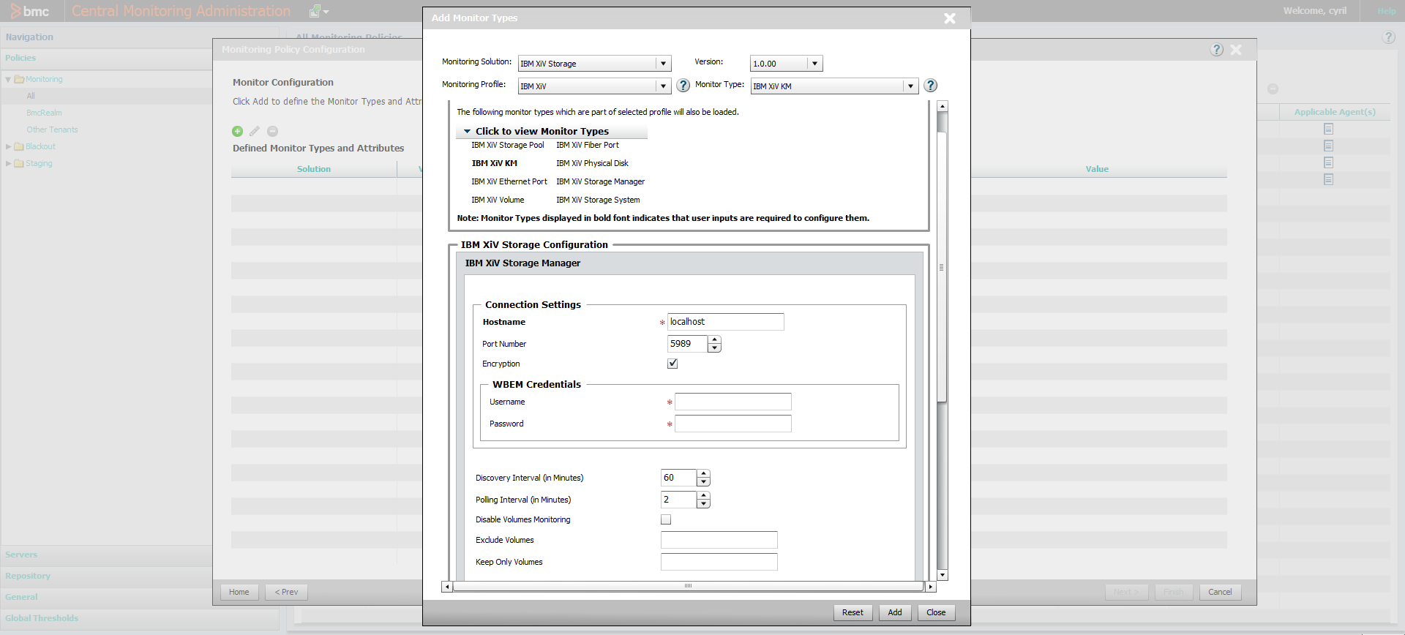Open help in Monitoring Policy Configuration window
This screenshot has width=1405, height=635.
[x=1217, y=49]
